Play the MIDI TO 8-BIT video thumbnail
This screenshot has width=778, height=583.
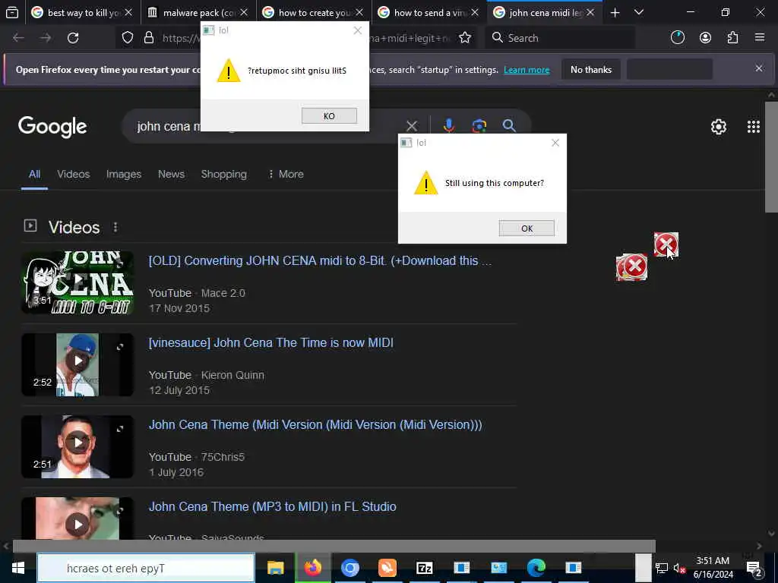point(77,282)
